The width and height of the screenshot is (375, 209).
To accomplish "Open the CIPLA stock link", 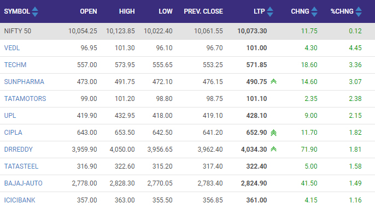I will 13,133.
